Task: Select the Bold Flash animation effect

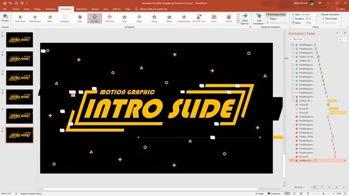Action: click(x=20, y=18)
